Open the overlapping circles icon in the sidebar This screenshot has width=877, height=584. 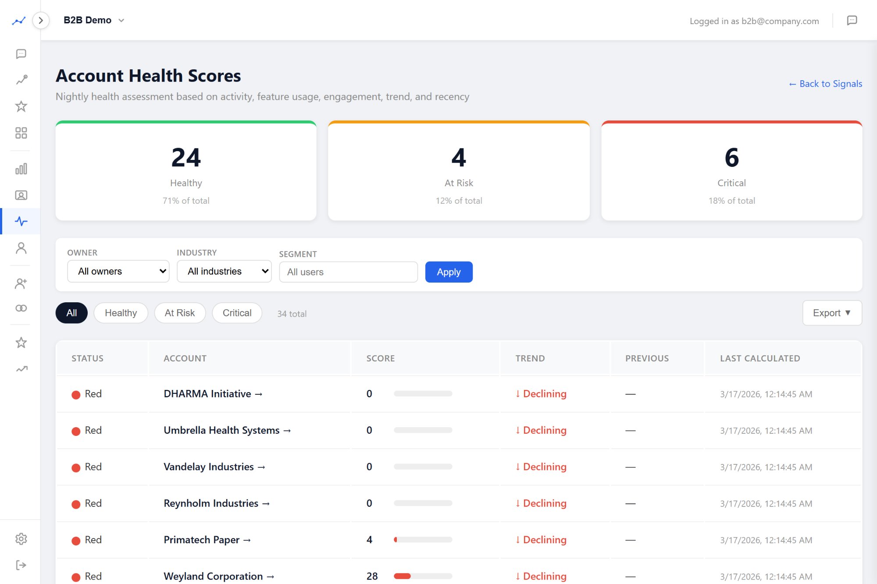pos(21,308)
